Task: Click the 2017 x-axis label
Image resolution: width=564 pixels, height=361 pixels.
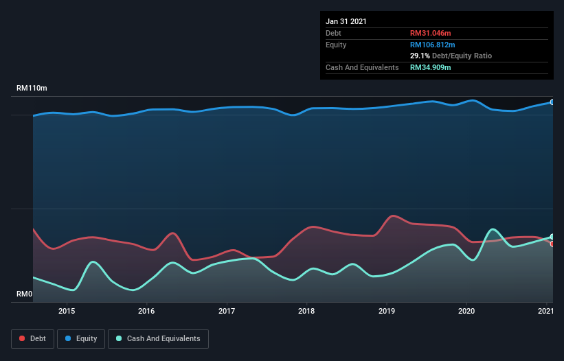Action: [227, 311]
